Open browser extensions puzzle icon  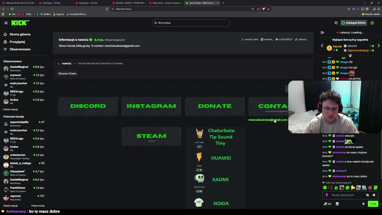click(363, 9)
